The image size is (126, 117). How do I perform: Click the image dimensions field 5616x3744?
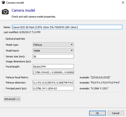coord(53,66)
